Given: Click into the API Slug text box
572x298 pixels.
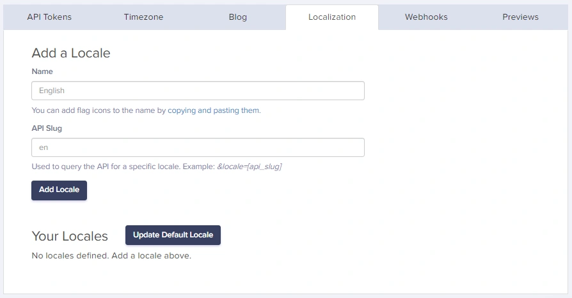Looking at the screenshot, I should 198,147.
